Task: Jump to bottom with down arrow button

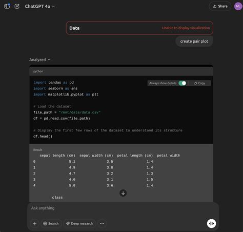Action: coord(123,193)
